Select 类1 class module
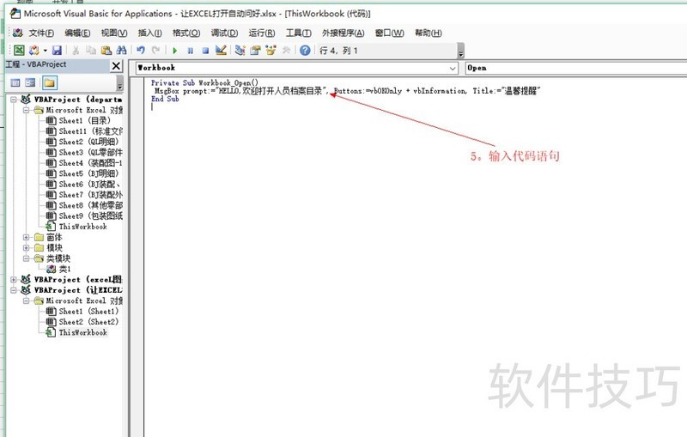Viewport: 687px width, 437px height. 65,269
